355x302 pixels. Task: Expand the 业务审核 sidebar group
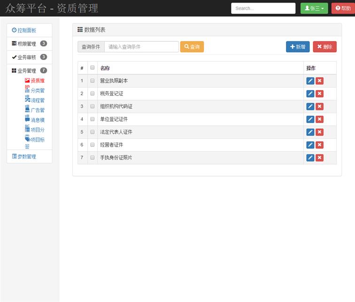pos(30,57)
